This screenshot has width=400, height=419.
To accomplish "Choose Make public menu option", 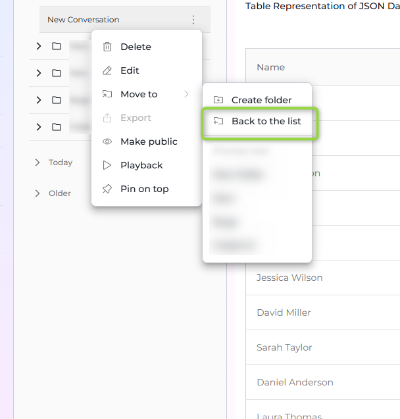I will tap(147, 141).
